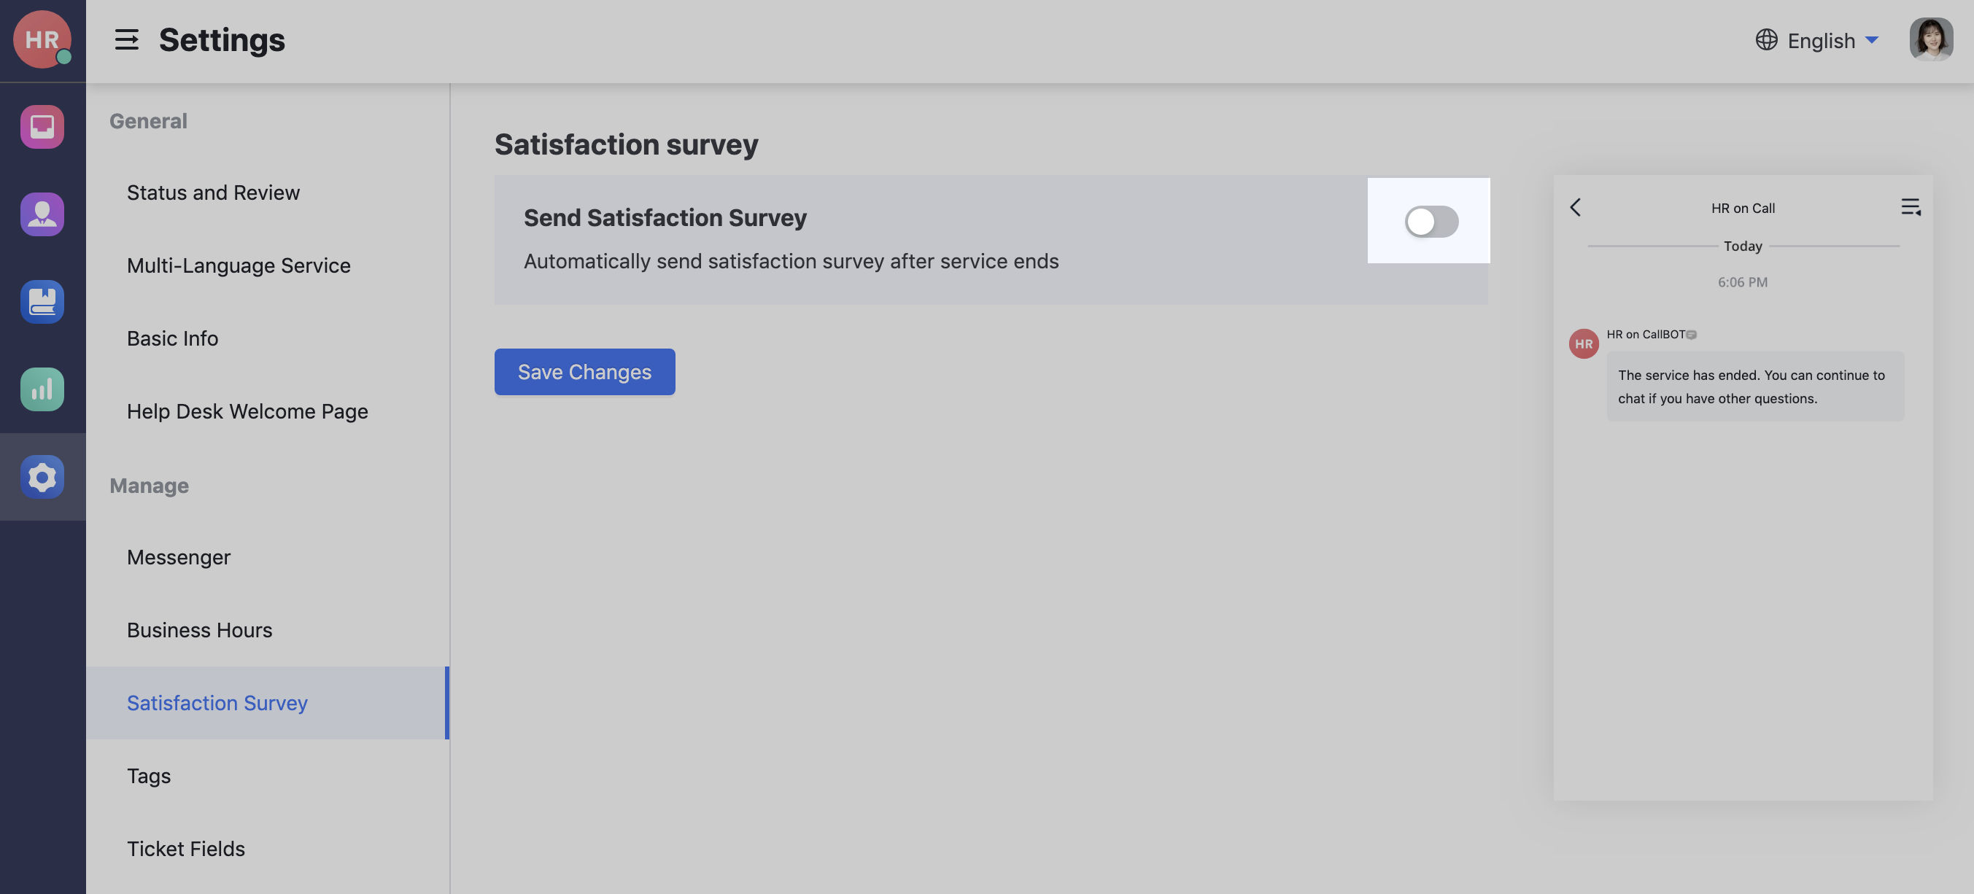Open the HR workspace avatar menu

coord(42,39)
